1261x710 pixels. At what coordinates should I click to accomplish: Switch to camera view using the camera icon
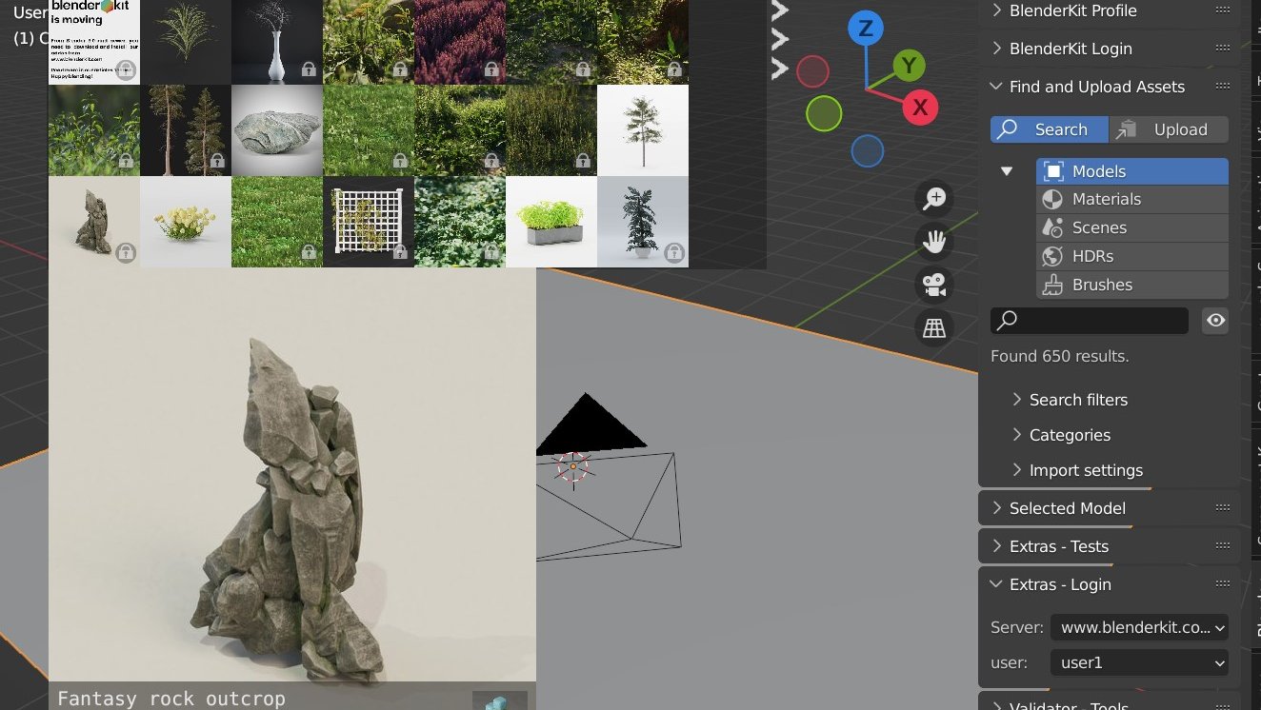933,285
